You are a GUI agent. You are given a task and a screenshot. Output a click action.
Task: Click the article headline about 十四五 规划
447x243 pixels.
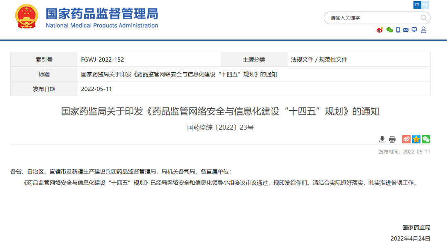click(220, 112)
